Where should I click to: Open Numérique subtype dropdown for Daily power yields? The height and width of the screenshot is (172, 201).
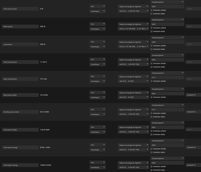pos(97,97)
